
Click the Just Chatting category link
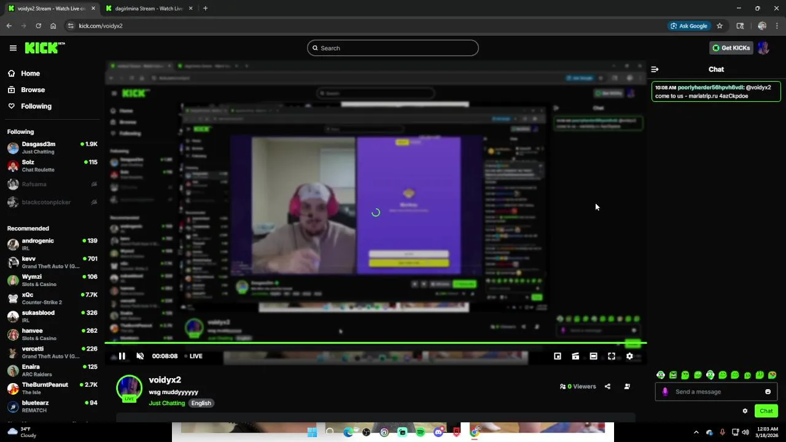tap(166, 403)
